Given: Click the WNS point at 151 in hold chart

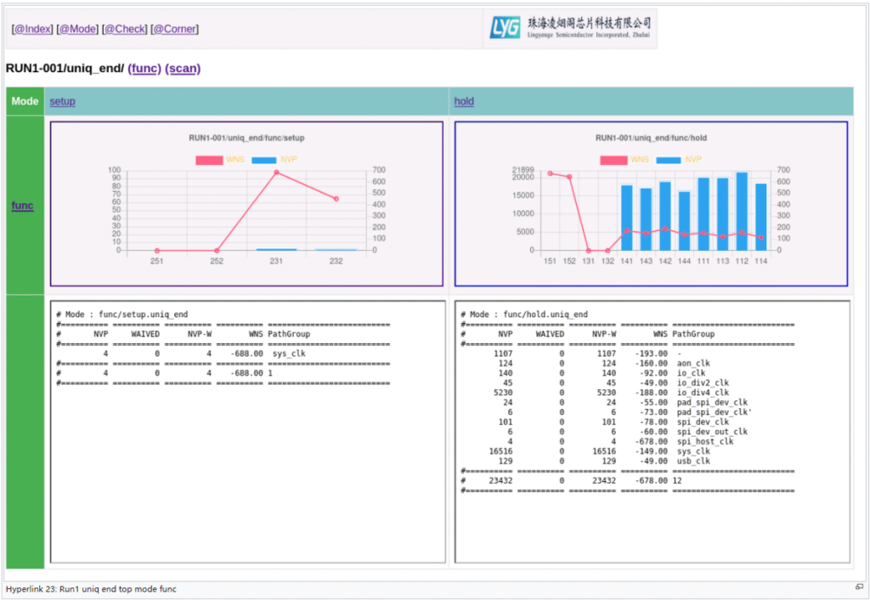Looking at the screenshot, I should coord(550,173).
